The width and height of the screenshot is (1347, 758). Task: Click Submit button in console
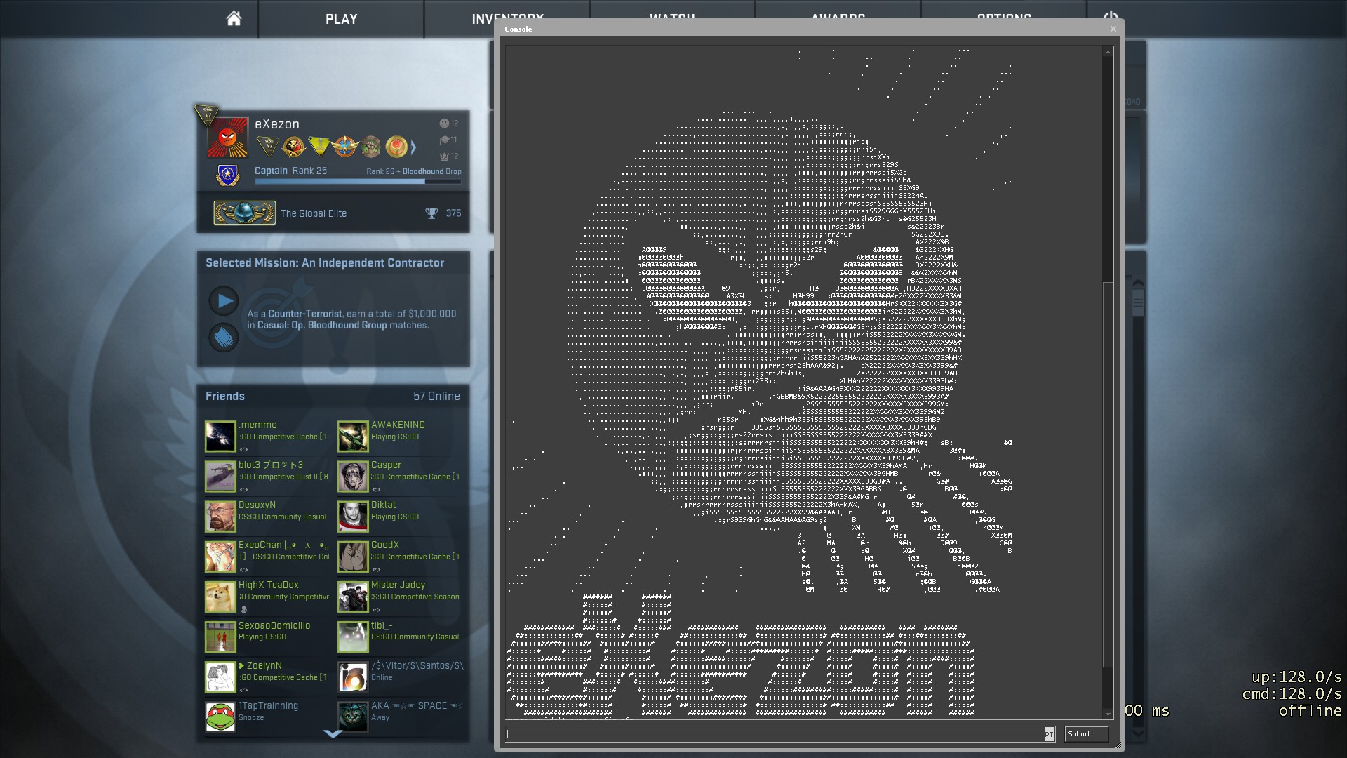[x=1085, y=734]
